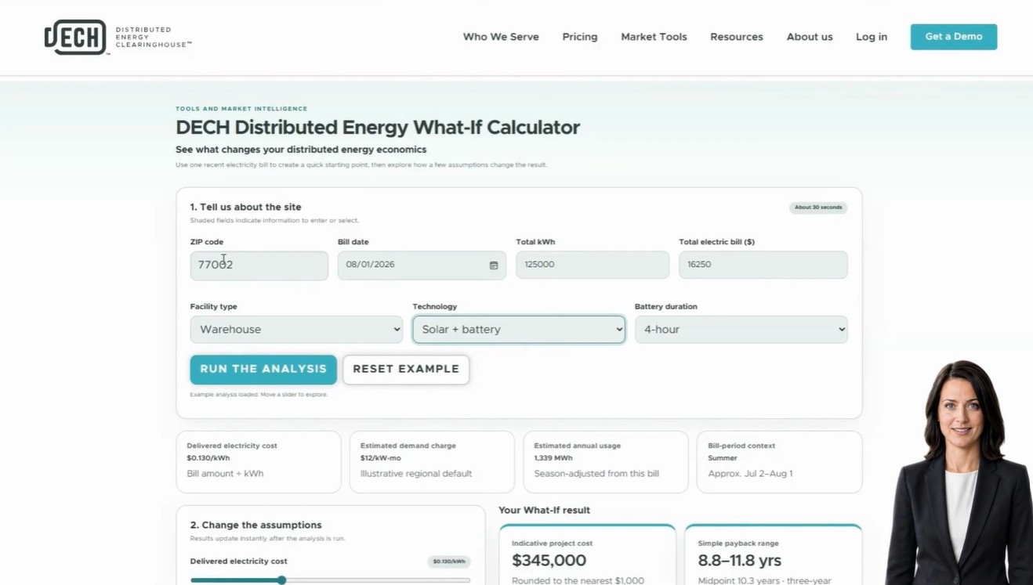Open the calendar picker in Bill date
1033x585 pixels.
coord(494,265)
